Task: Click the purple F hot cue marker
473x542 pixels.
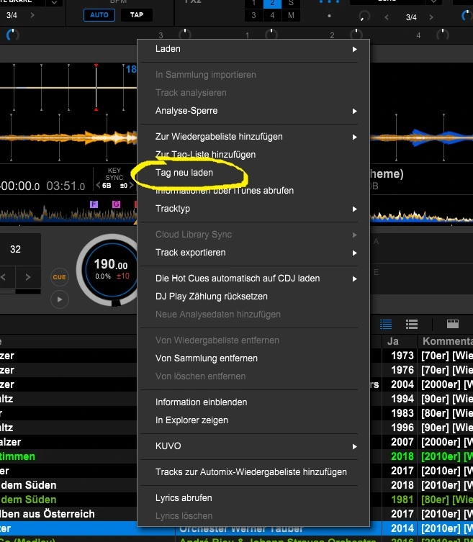Action: [94, 205]
